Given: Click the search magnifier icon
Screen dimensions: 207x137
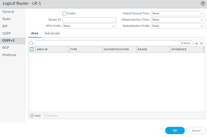Looking at the screenshot, I should pos(31,43).
